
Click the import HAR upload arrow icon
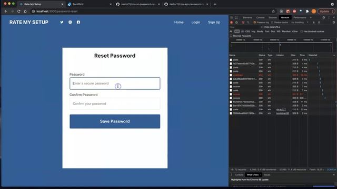click(314, 23)
